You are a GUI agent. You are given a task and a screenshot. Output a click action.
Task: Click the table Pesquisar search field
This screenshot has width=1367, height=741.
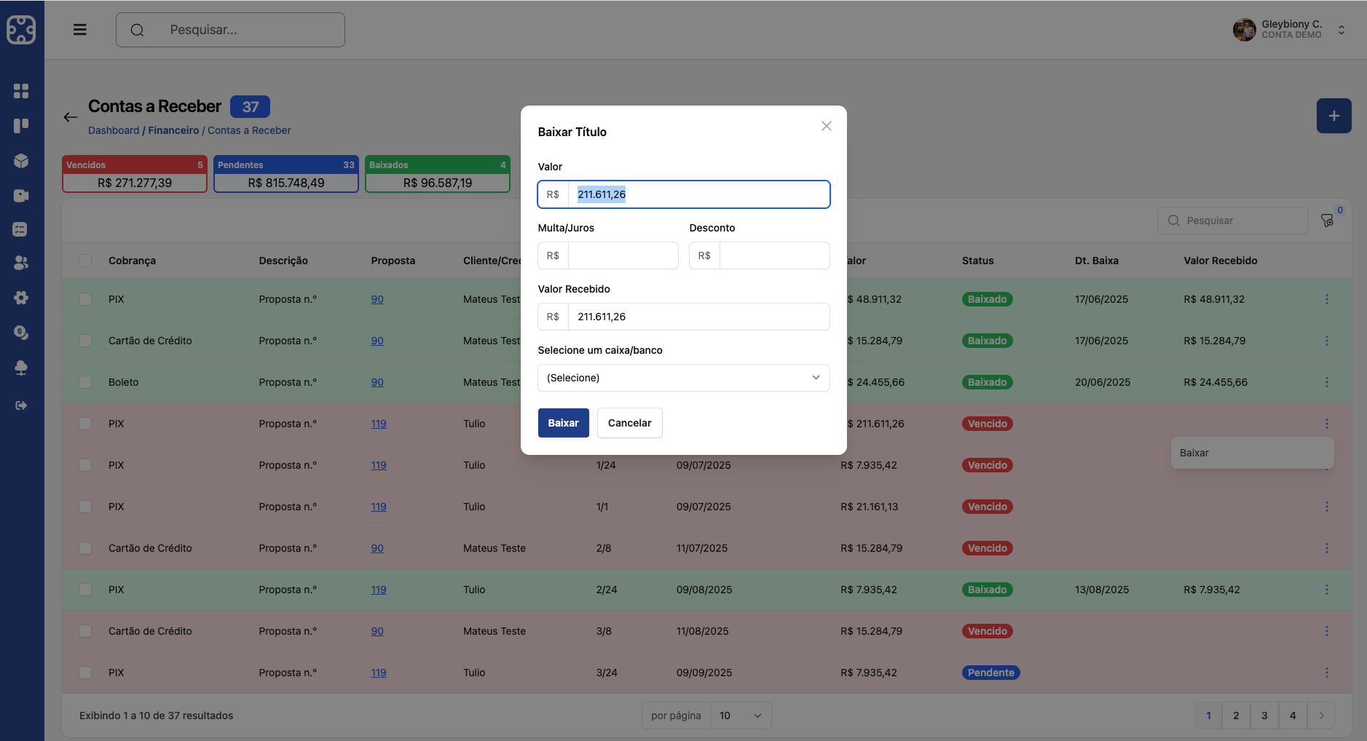coord(1232,221)
